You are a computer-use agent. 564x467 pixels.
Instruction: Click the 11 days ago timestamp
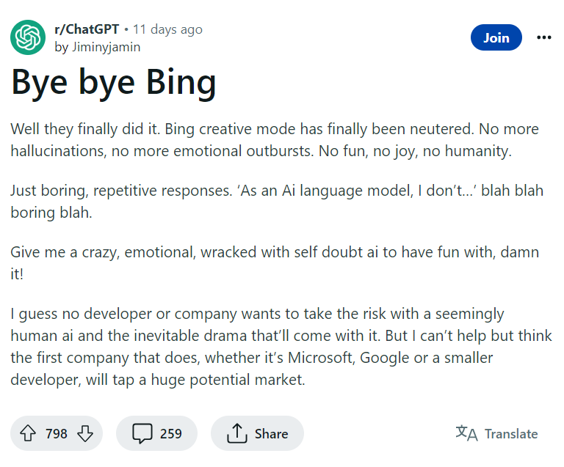click(168, 29)
